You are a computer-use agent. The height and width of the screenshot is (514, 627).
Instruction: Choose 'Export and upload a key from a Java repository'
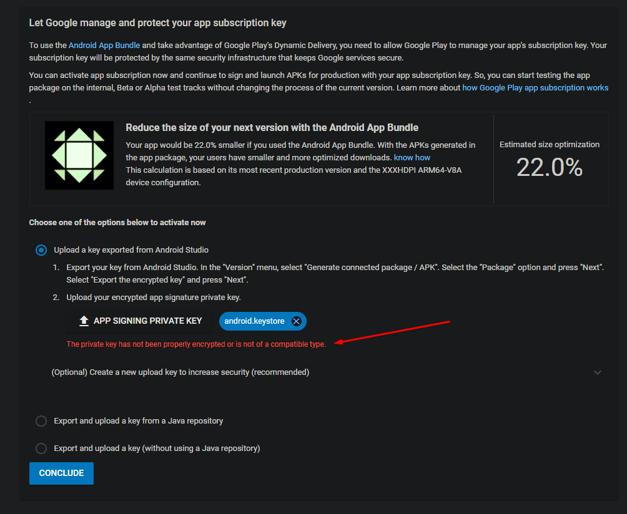point(138,420)
